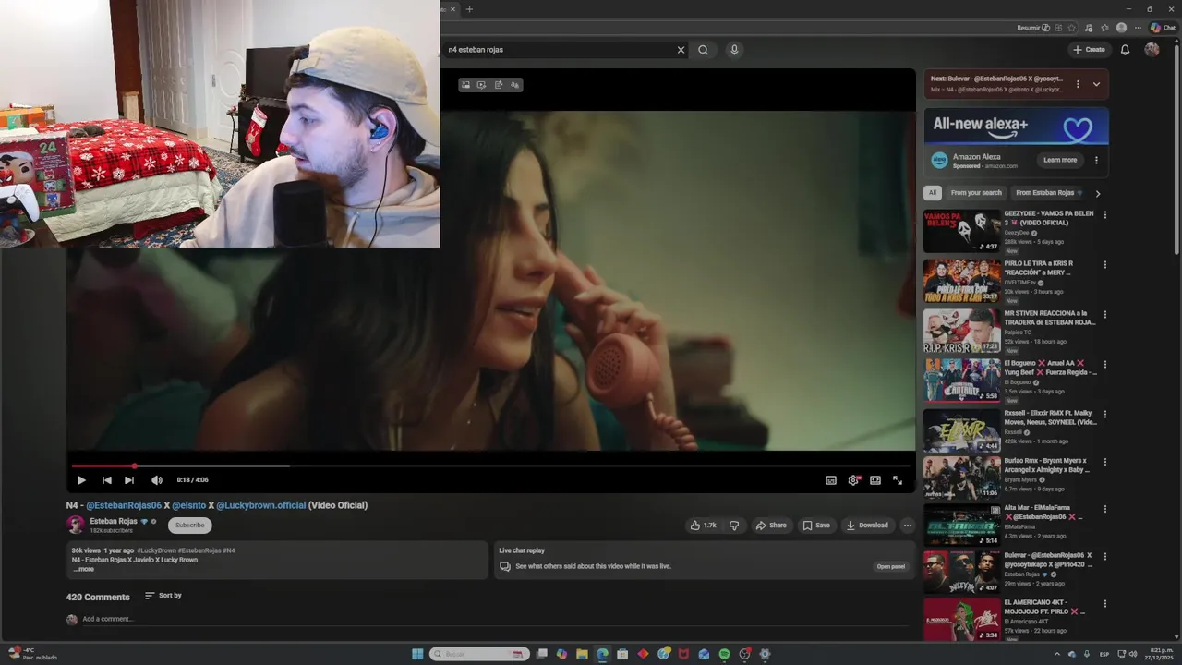Viewport: 1182px width, 665px height.
Task: Switch the player to theater mode
Action: 875,480
